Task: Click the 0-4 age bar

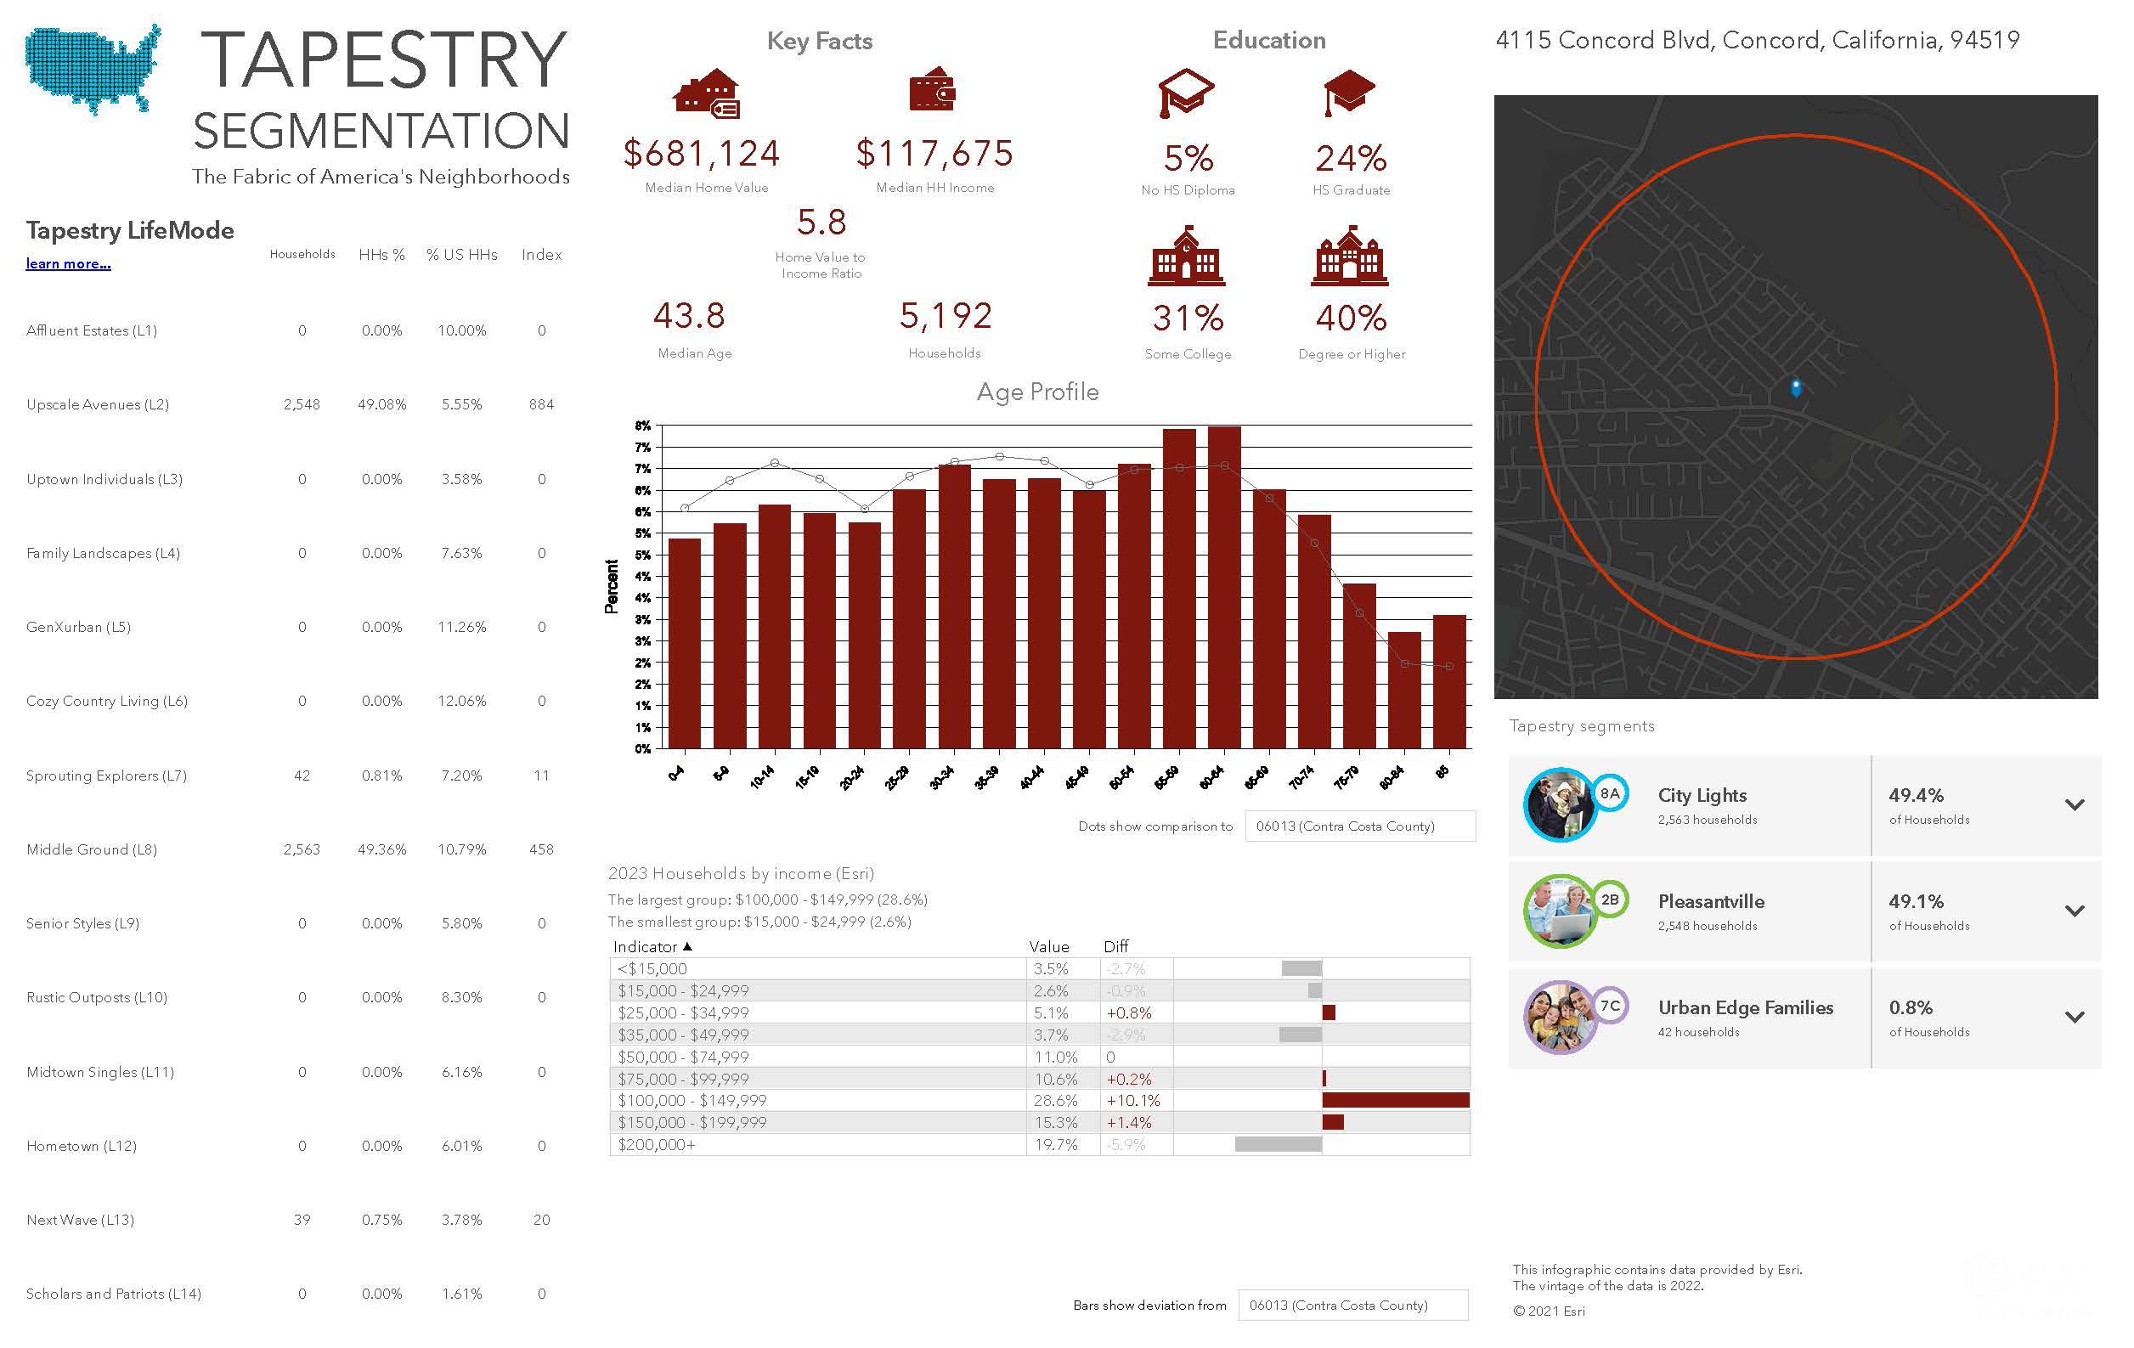Action: (684, 644)
